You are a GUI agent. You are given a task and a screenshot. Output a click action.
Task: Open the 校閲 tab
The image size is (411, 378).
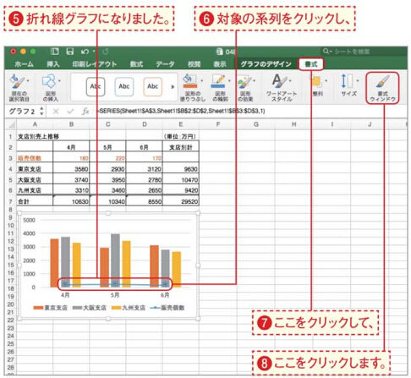pyautogui.click(x=195, y=64)
